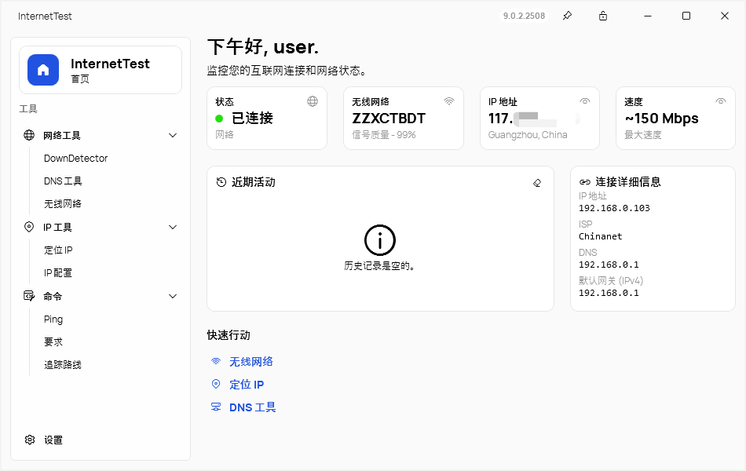Click the DNS 工具 quick action link

[x=252, y=407]
